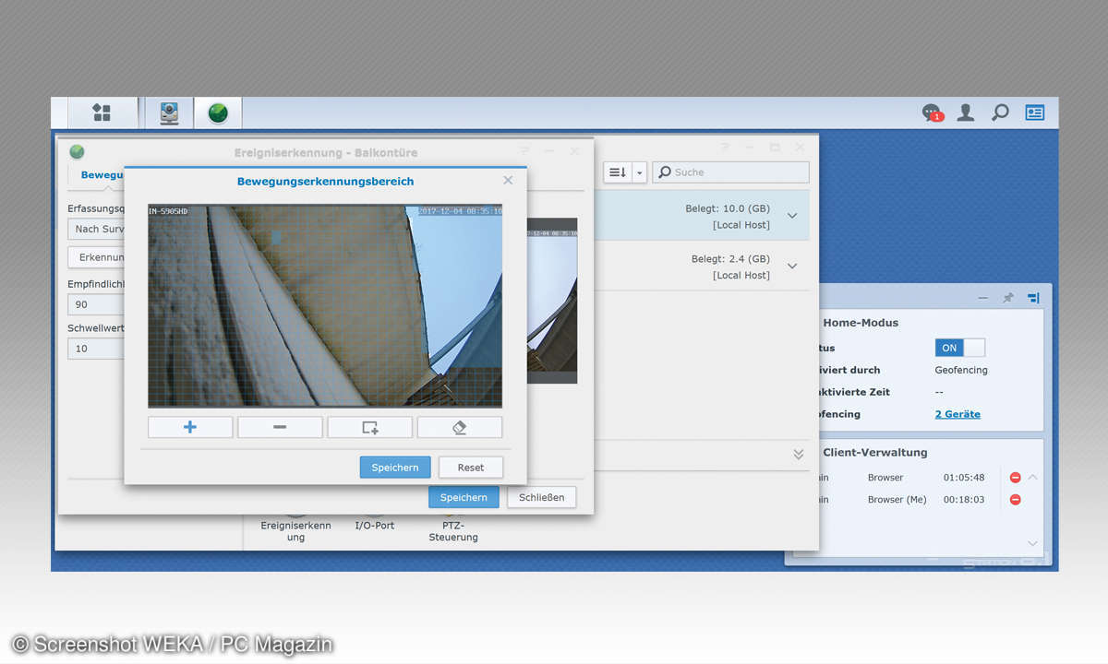Click the Belegt: 10.0 (GB) text

728,209
